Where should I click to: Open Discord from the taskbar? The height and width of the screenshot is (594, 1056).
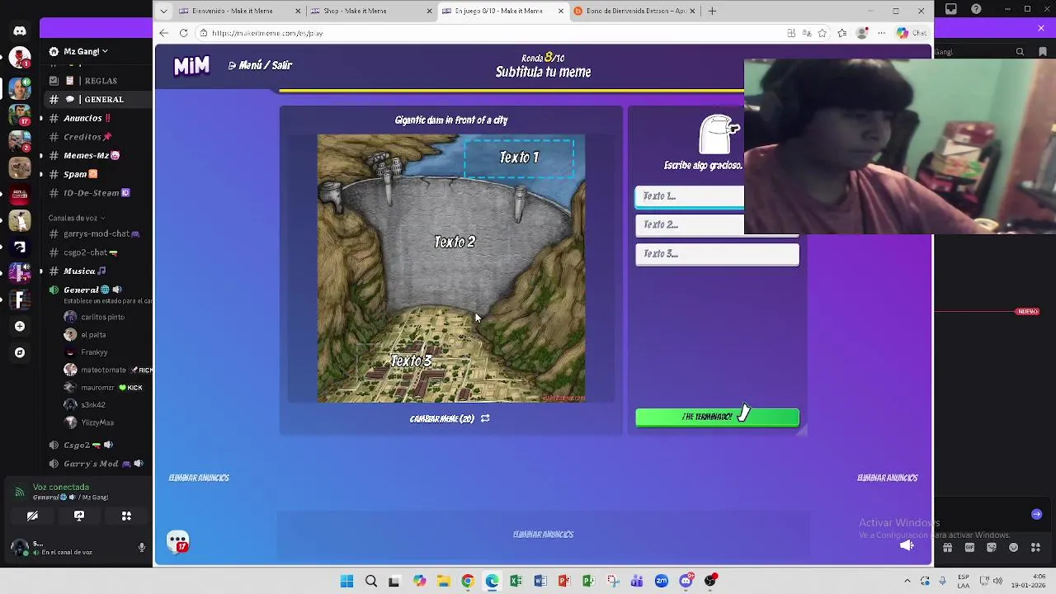686,581
